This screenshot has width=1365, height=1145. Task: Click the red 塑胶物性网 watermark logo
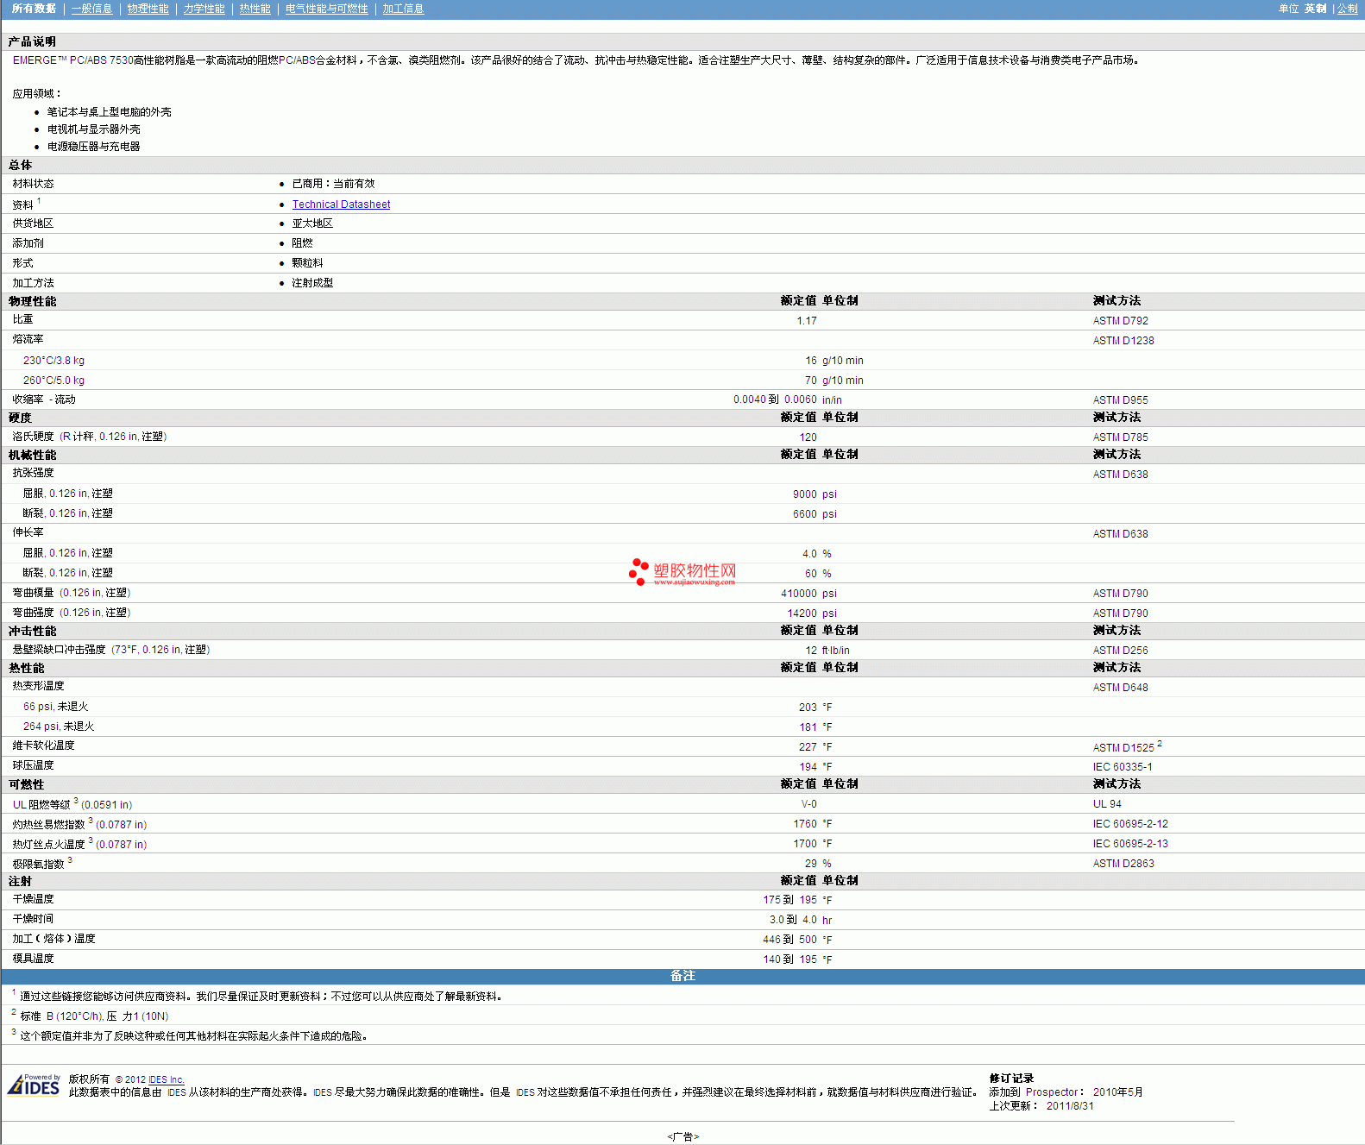click(682, 572)
